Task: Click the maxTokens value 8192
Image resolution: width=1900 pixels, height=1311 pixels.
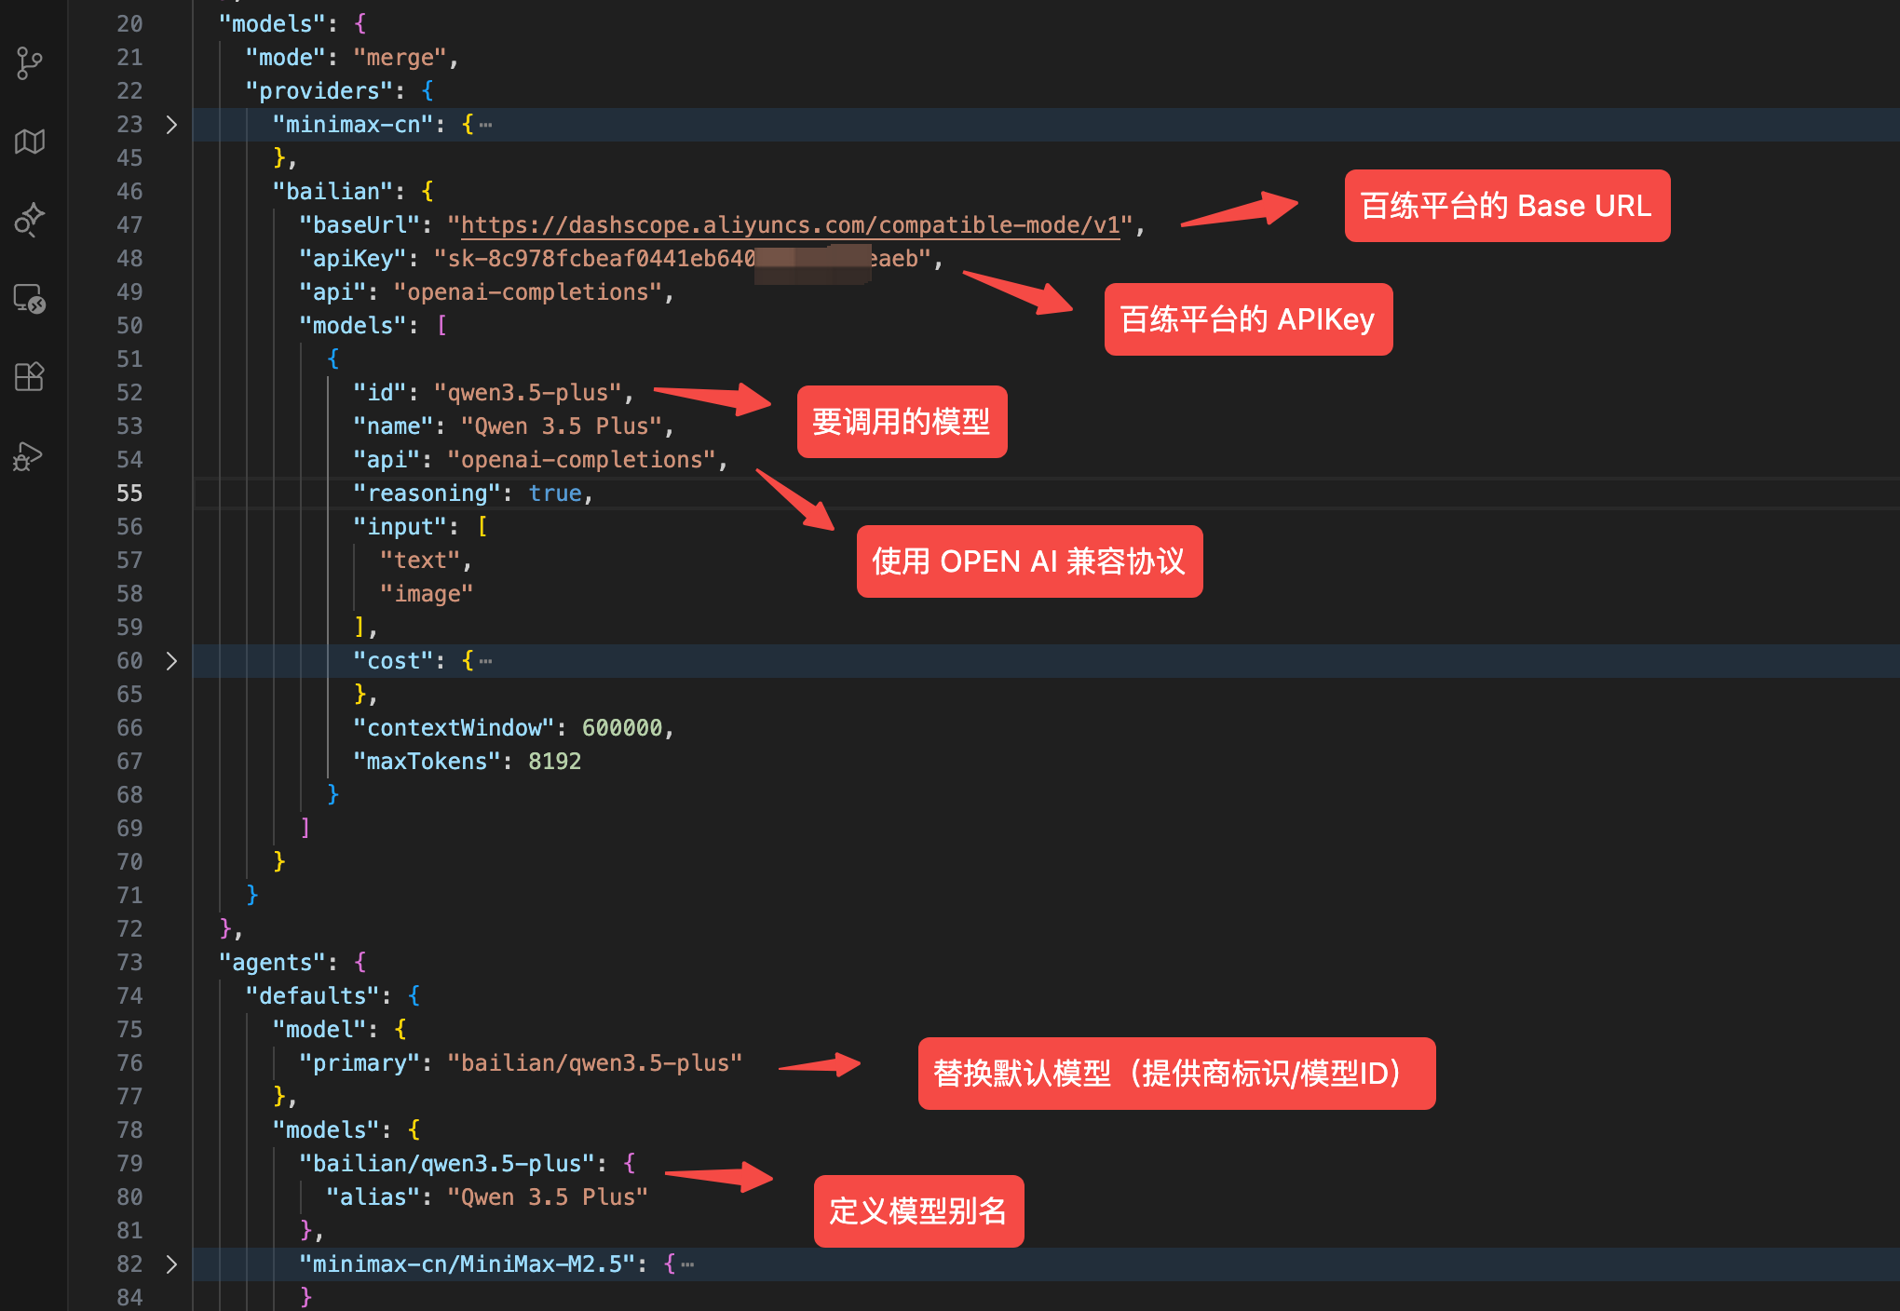Action: pos(555,761)
